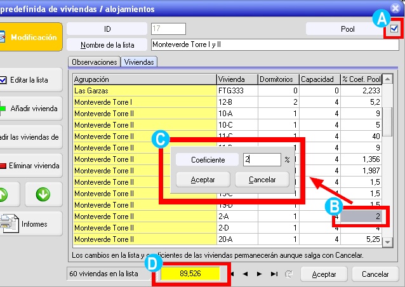Click the 1,987 coefficient cell
This screenshot has height=287, width=405.
pyautogui.click(x=361, y=171)
